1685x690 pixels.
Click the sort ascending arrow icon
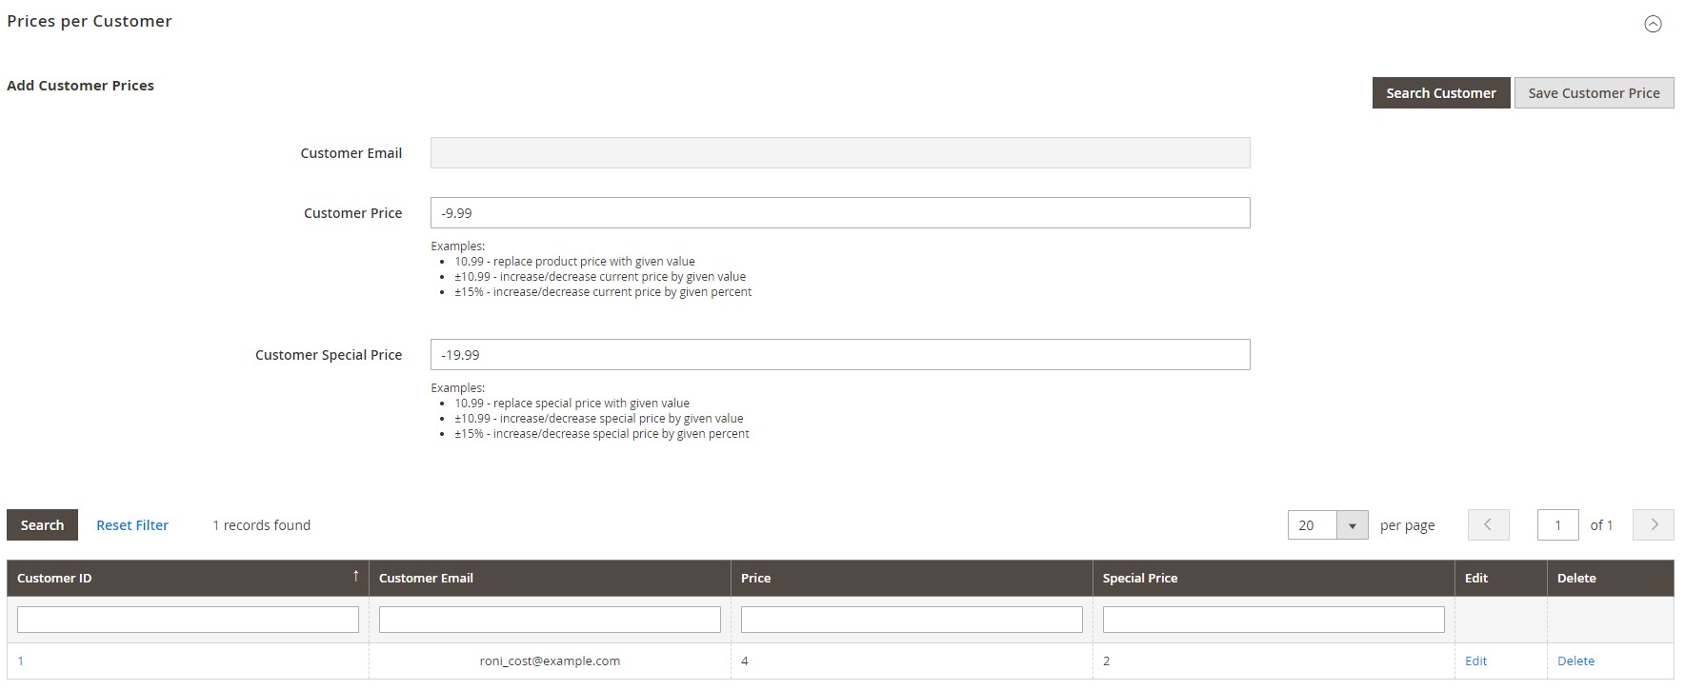(356, 576)
